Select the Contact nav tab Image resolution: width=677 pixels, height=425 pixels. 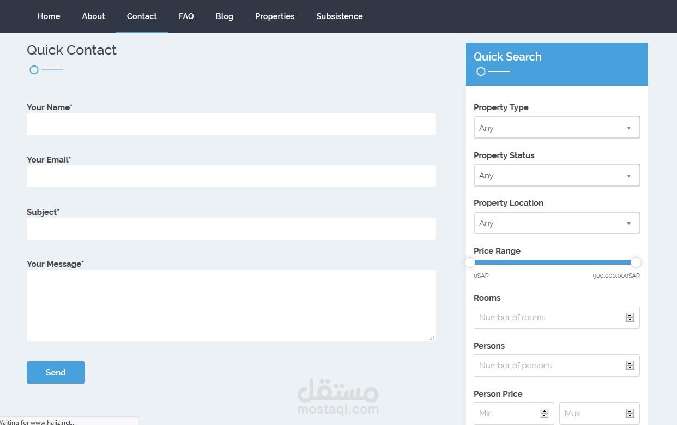point(142,16)
